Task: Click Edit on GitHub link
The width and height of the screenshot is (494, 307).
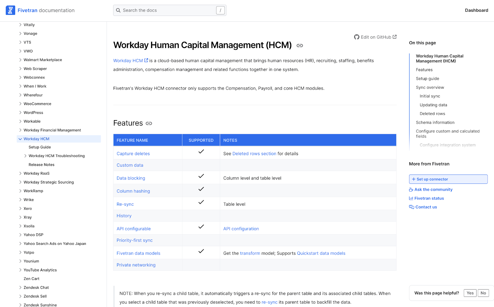Action: [375, 37]
